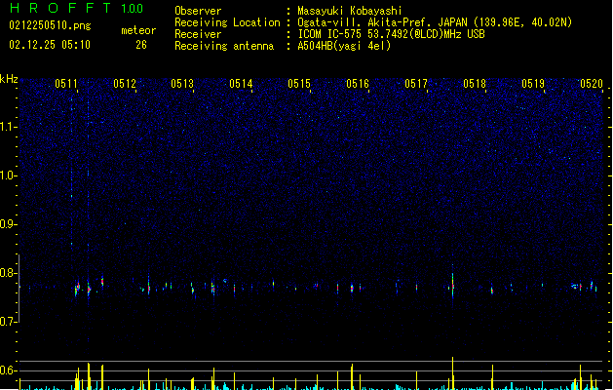Click observer name Masayuki Kobayashi
The image size is (613, 390).
tap(350, 11)
